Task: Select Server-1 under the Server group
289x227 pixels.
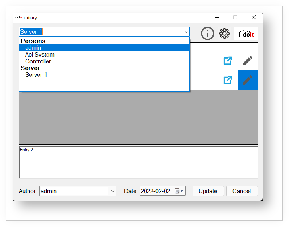Action: [x=36, y=75]
